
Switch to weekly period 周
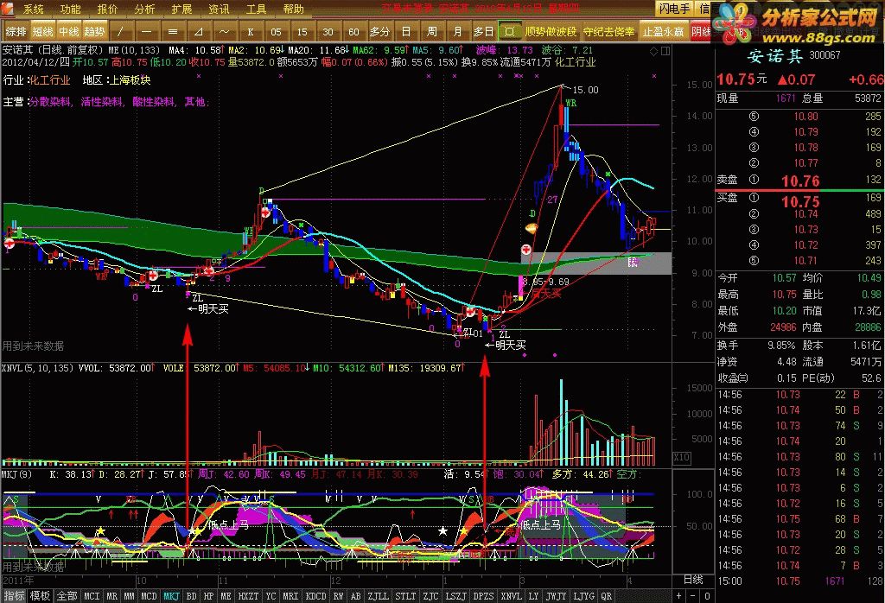click(x=432, y=32)
